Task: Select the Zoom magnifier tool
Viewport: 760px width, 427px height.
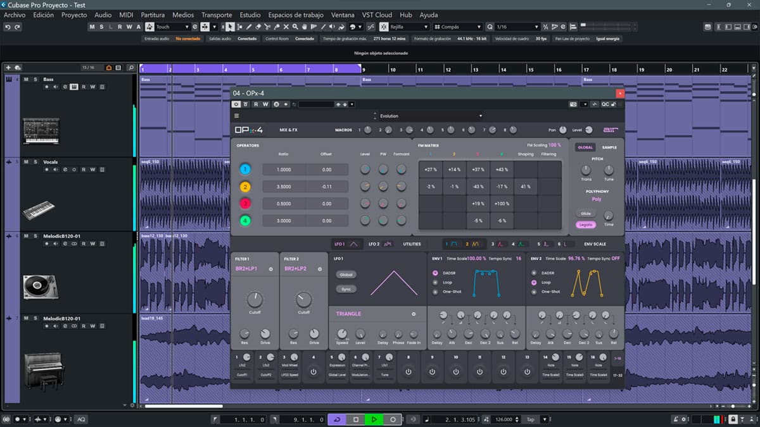Action: (296, 27)
